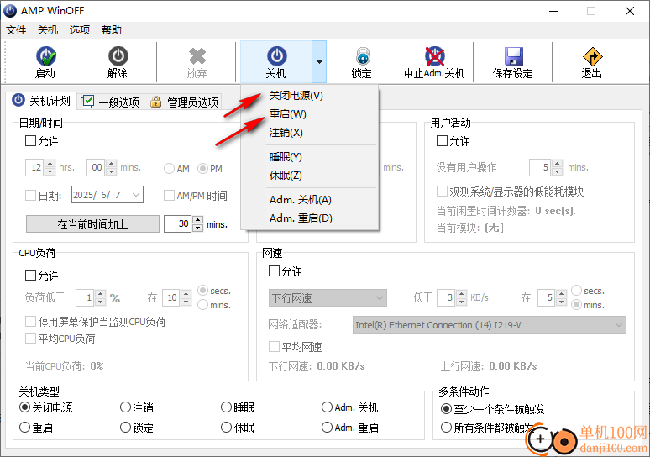Click the hours field showing 12
Image resolution: width=650 pixels, height=457 pixels.
coord(34,167)
